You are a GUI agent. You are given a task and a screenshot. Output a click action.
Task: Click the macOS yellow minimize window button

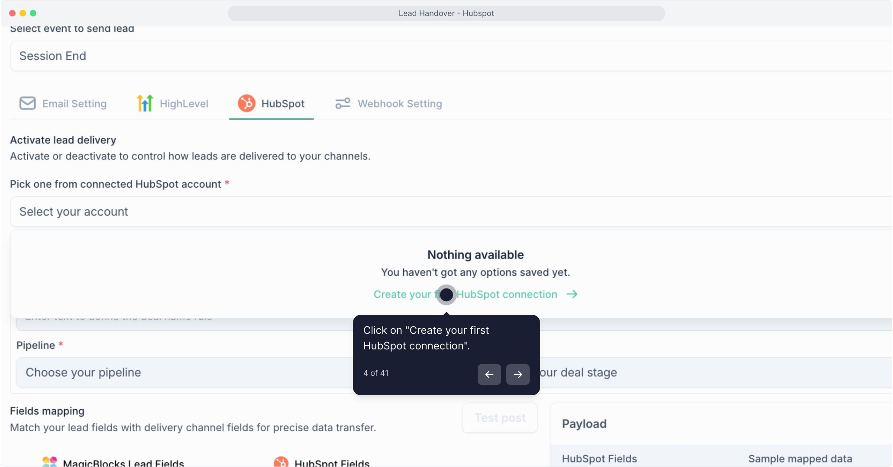coord(23,13)
